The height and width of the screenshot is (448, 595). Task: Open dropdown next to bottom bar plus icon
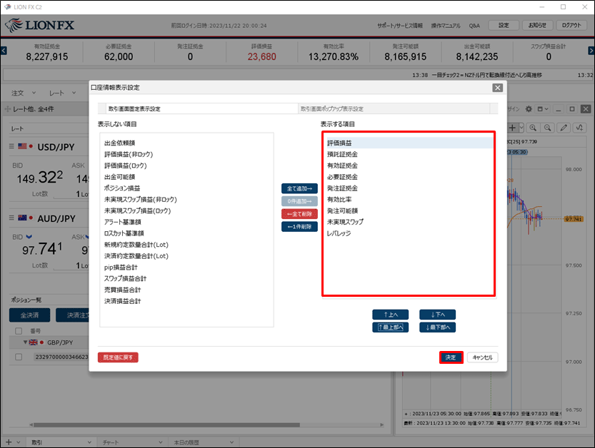[x=19, y=442]
